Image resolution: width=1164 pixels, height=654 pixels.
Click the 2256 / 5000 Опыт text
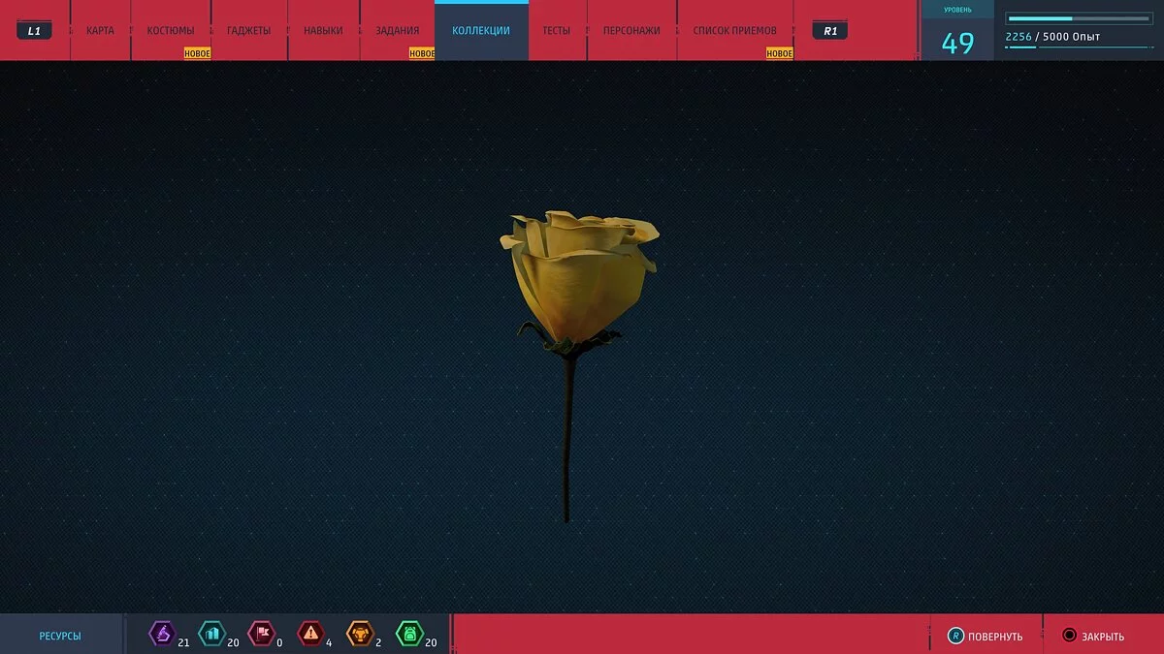1052,37
